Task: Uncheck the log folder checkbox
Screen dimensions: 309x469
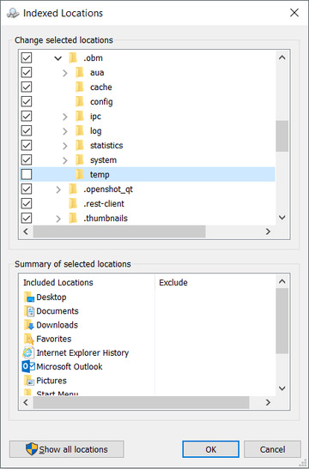Action: coord(27,130)
